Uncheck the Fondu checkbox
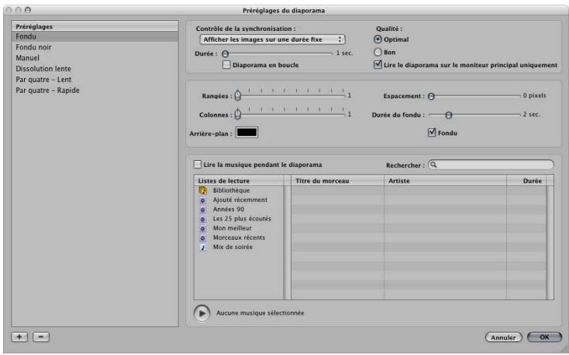 pos(432,132)
